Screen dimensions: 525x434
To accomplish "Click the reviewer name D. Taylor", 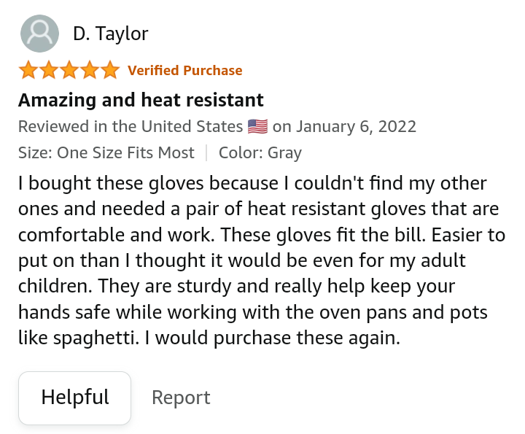I will [x=111, y=34].
